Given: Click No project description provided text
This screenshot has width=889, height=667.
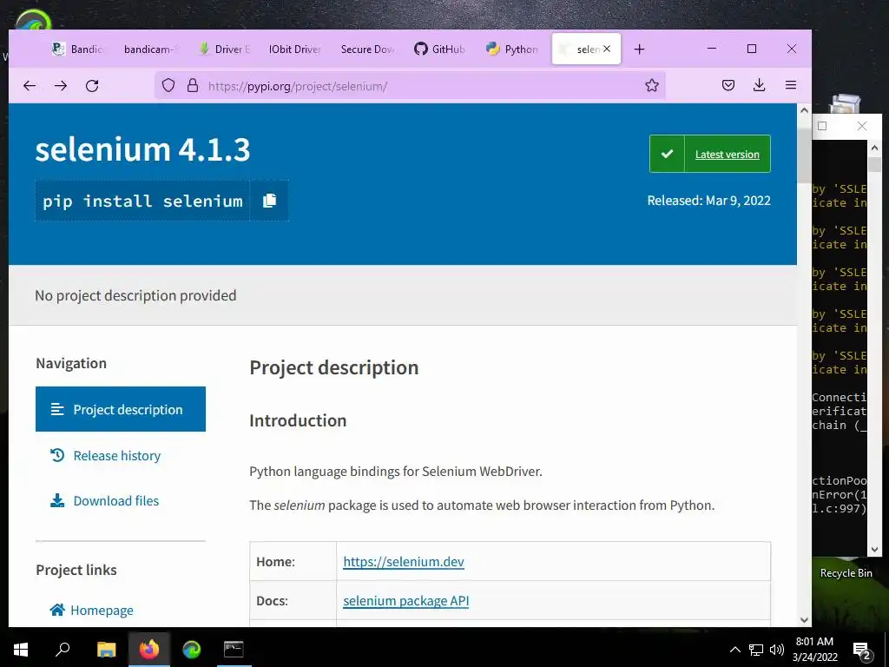Looking at the screenshot, I should 135,295.
